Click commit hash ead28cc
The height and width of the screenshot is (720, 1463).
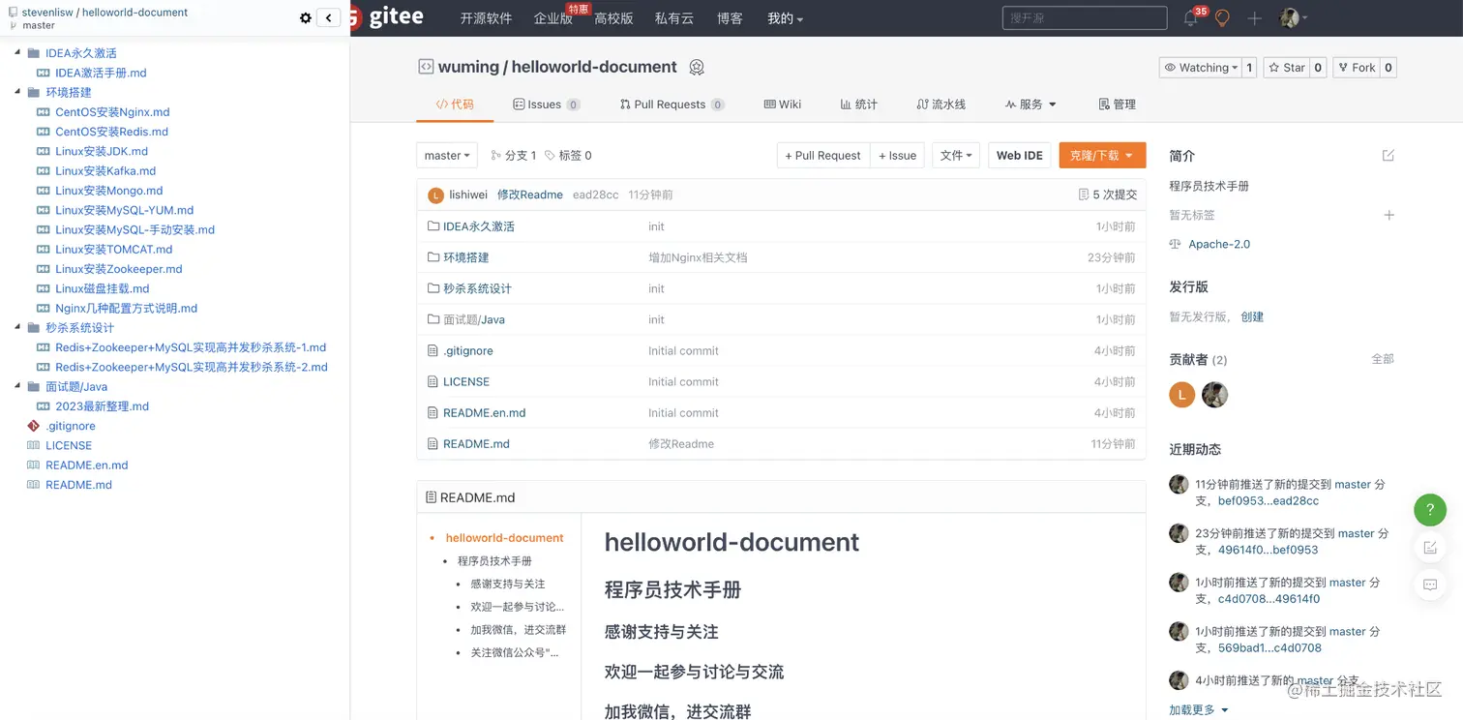[x=595, y=195]
